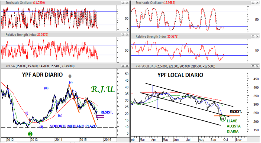Click the 200 price level on local axis
The image size is (261, 143).
point(256,121)
